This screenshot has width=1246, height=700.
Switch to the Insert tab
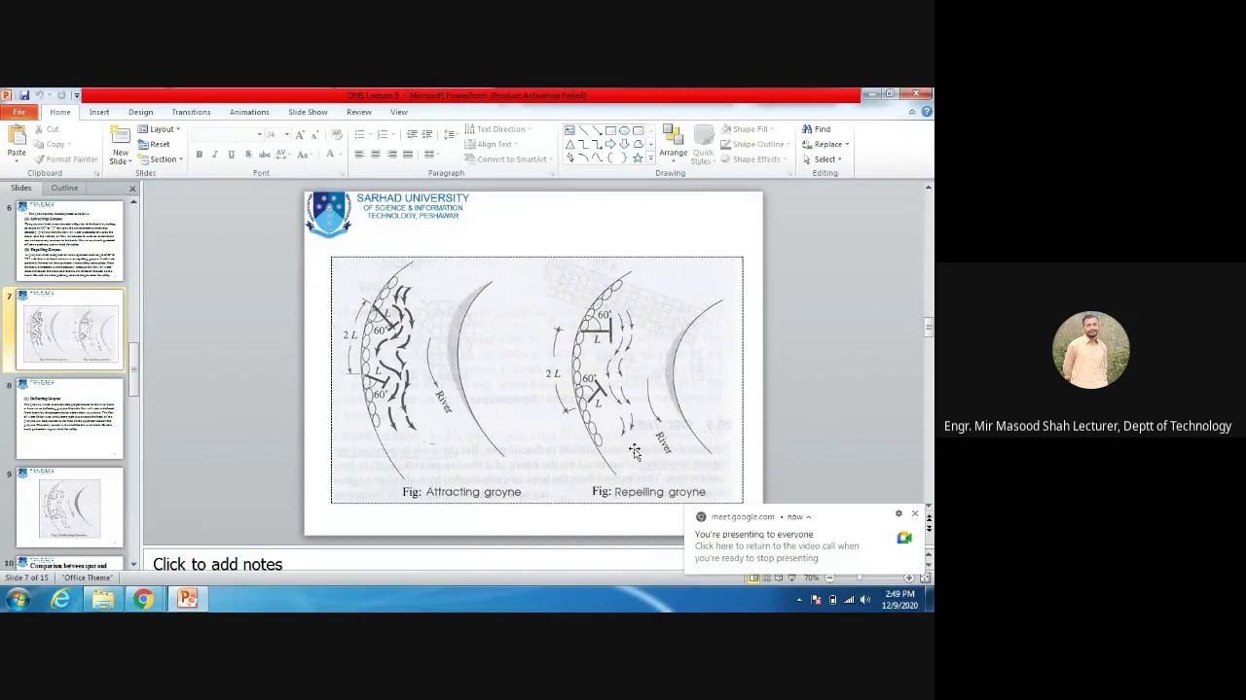[99, 112]
